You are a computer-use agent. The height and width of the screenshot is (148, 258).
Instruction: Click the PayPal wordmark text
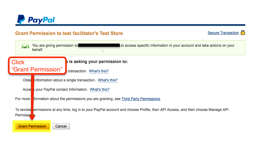click(x=41, y=20)
